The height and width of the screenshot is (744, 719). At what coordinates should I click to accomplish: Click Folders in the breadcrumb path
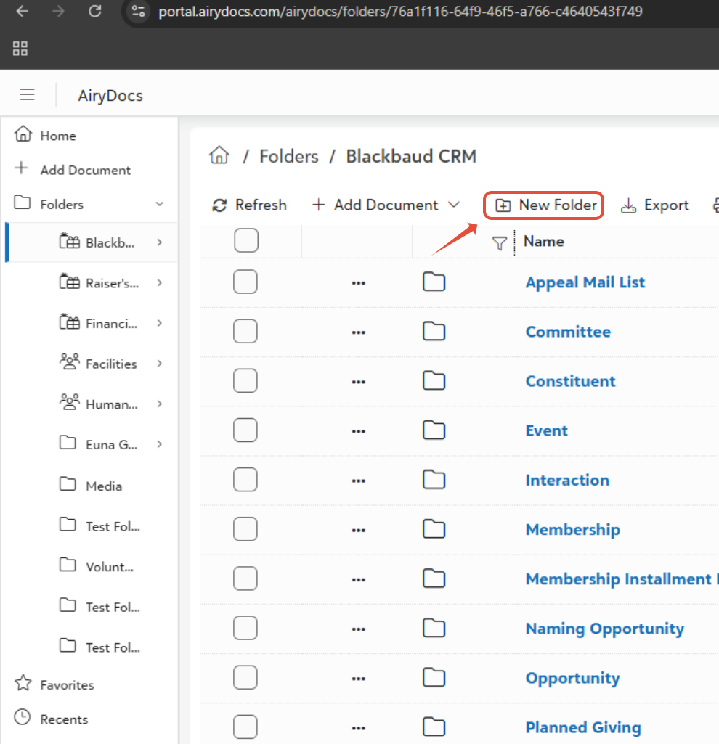click(289, 156)
